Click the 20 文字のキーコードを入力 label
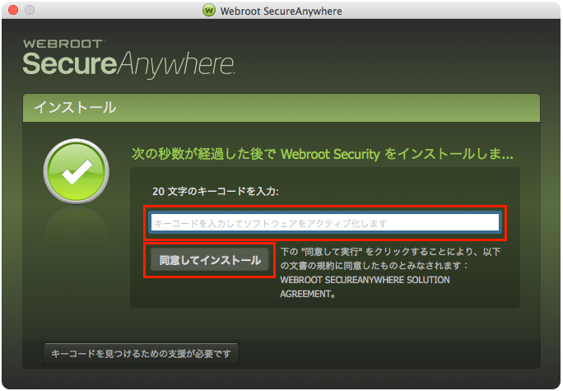 click(x=216, y=191)
